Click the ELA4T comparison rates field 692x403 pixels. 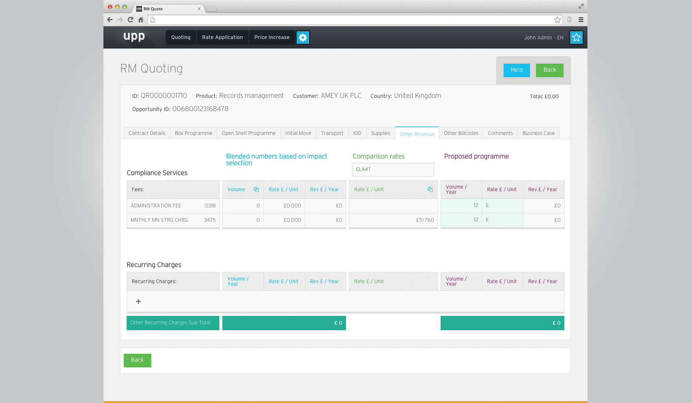393,170
